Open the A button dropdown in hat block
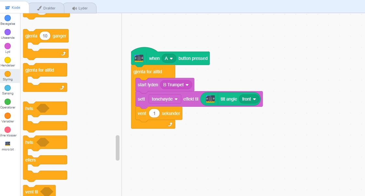This screenshot has height=196, width=365. point(169,58)
